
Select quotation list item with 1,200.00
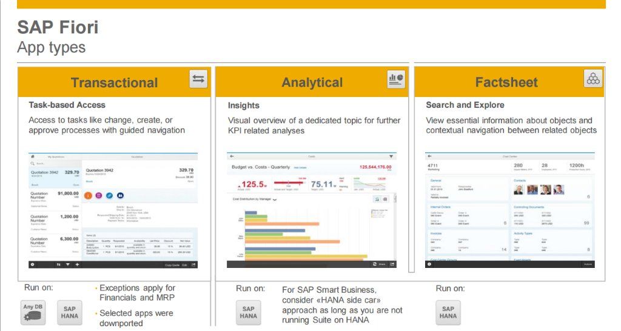tap(55, 222)
